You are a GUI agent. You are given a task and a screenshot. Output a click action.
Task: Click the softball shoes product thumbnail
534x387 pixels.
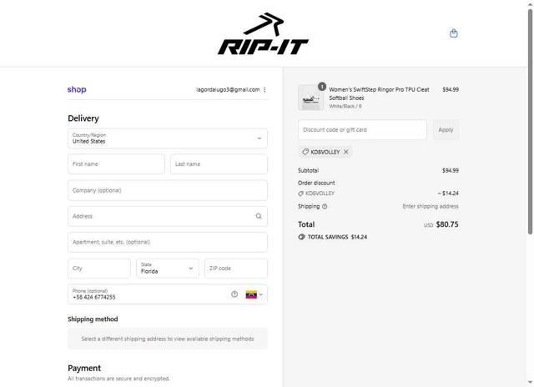click(311, 98)
